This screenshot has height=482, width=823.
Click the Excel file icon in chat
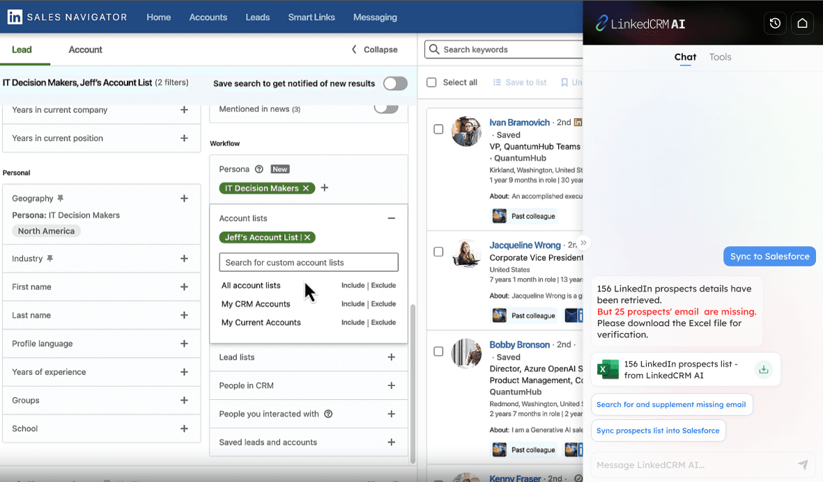608,369
